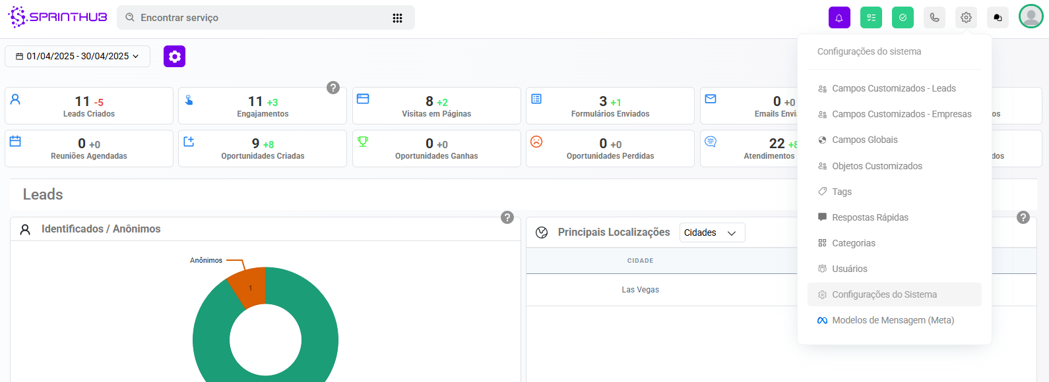
Task: Open the apps grid icon in search bar
Action: (397, 18)
